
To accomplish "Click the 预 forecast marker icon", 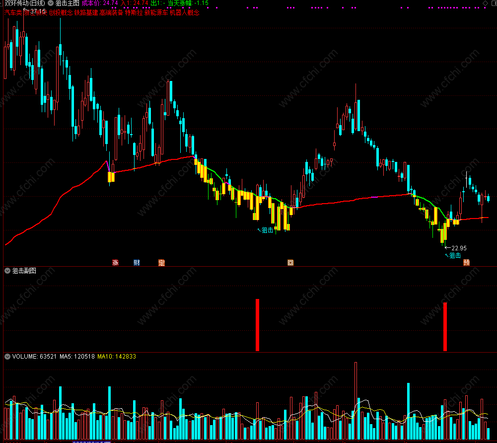I will (x=466, y=262).
